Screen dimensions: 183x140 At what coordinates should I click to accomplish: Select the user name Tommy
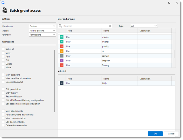pyautogui.click(x=106, y=65)
